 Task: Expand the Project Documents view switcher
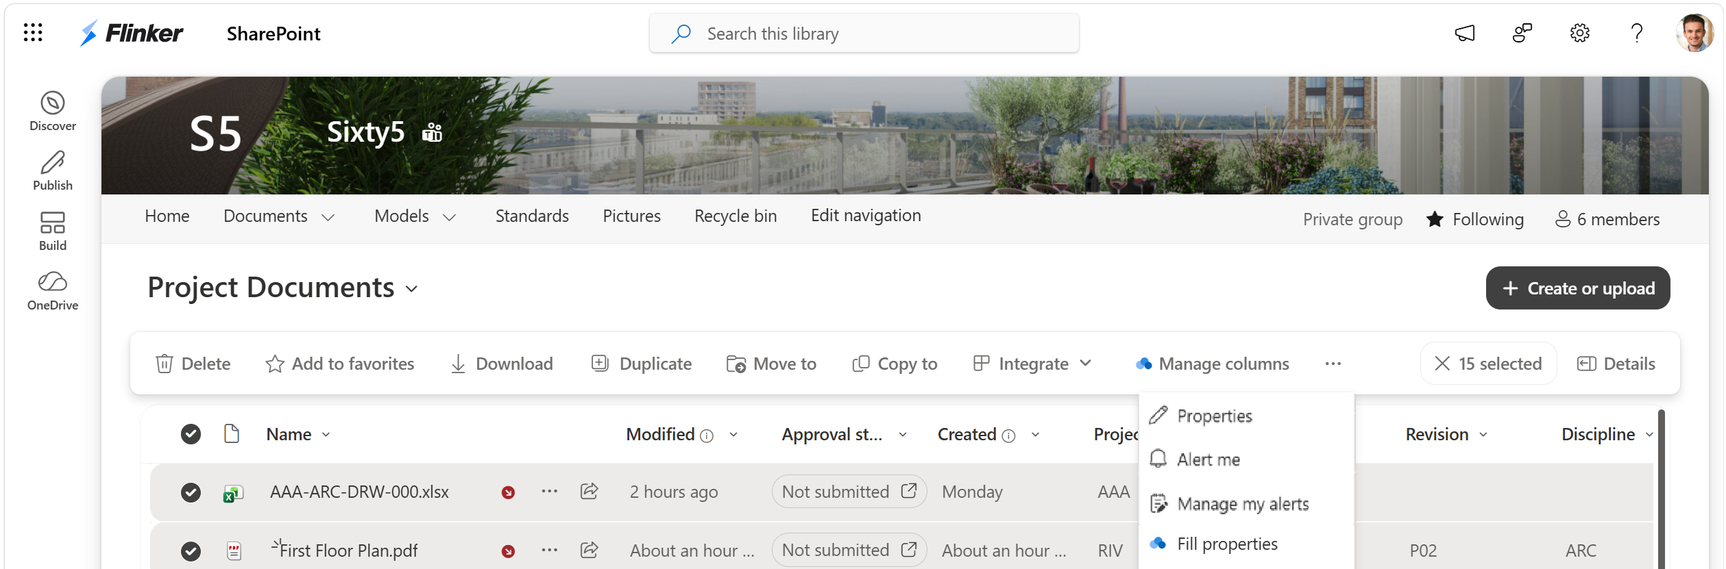pos(412,289)
